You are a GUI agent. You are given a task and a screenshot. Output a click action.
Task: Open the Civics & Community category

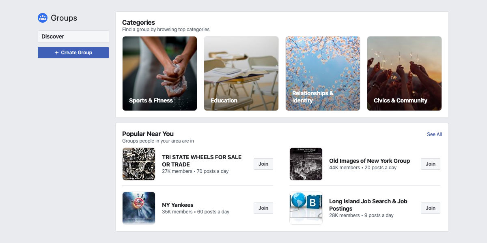click(404, 73)
